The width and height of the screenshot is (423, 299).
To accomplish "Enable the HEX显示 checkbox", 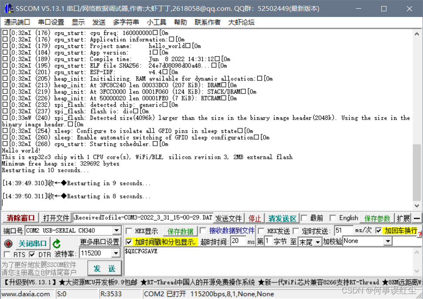I will (129, 231).
